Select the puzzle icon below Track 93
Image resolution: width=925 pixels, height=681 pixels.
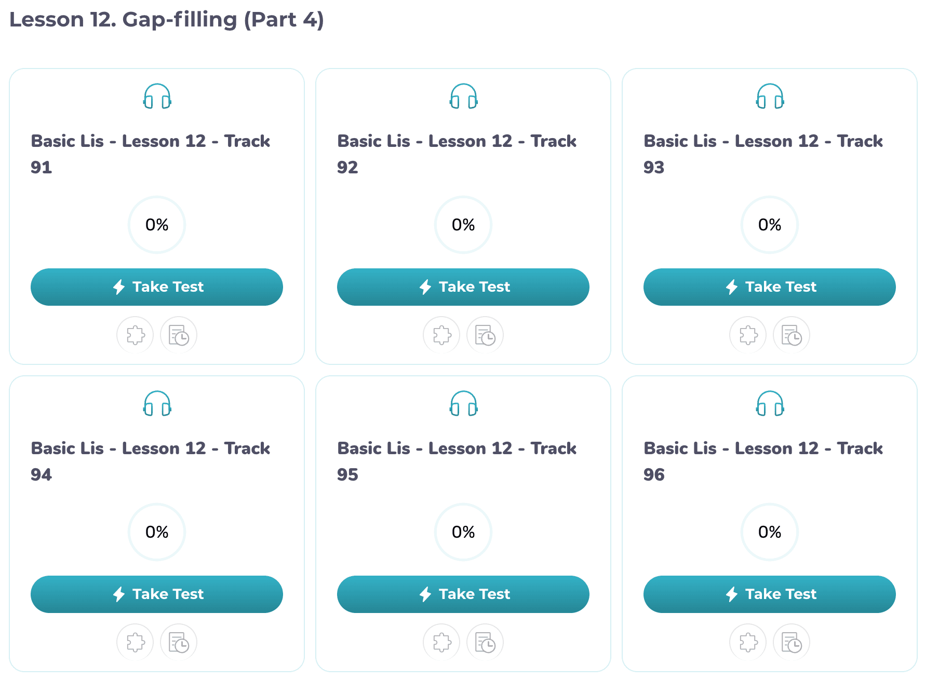point(748,335)
